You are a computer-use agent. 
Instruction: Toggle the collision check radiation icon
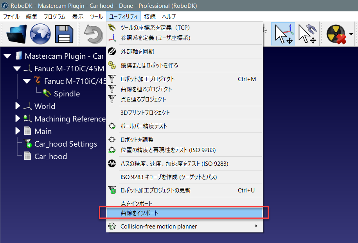[x=336, y=34]
